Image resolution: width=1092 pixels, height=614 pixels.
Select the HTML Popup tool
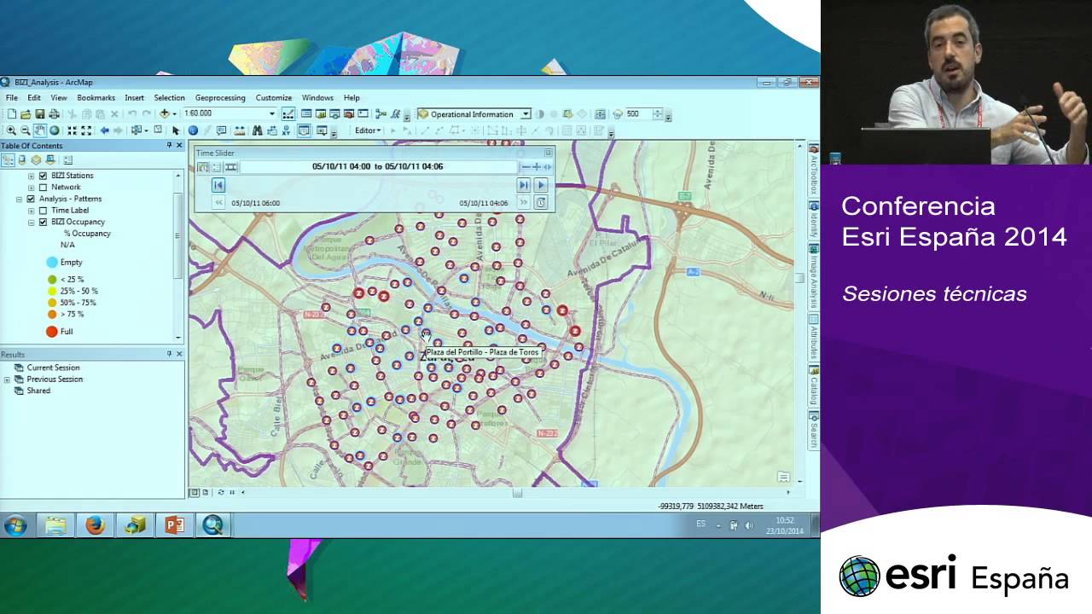[x=222, y=130]
